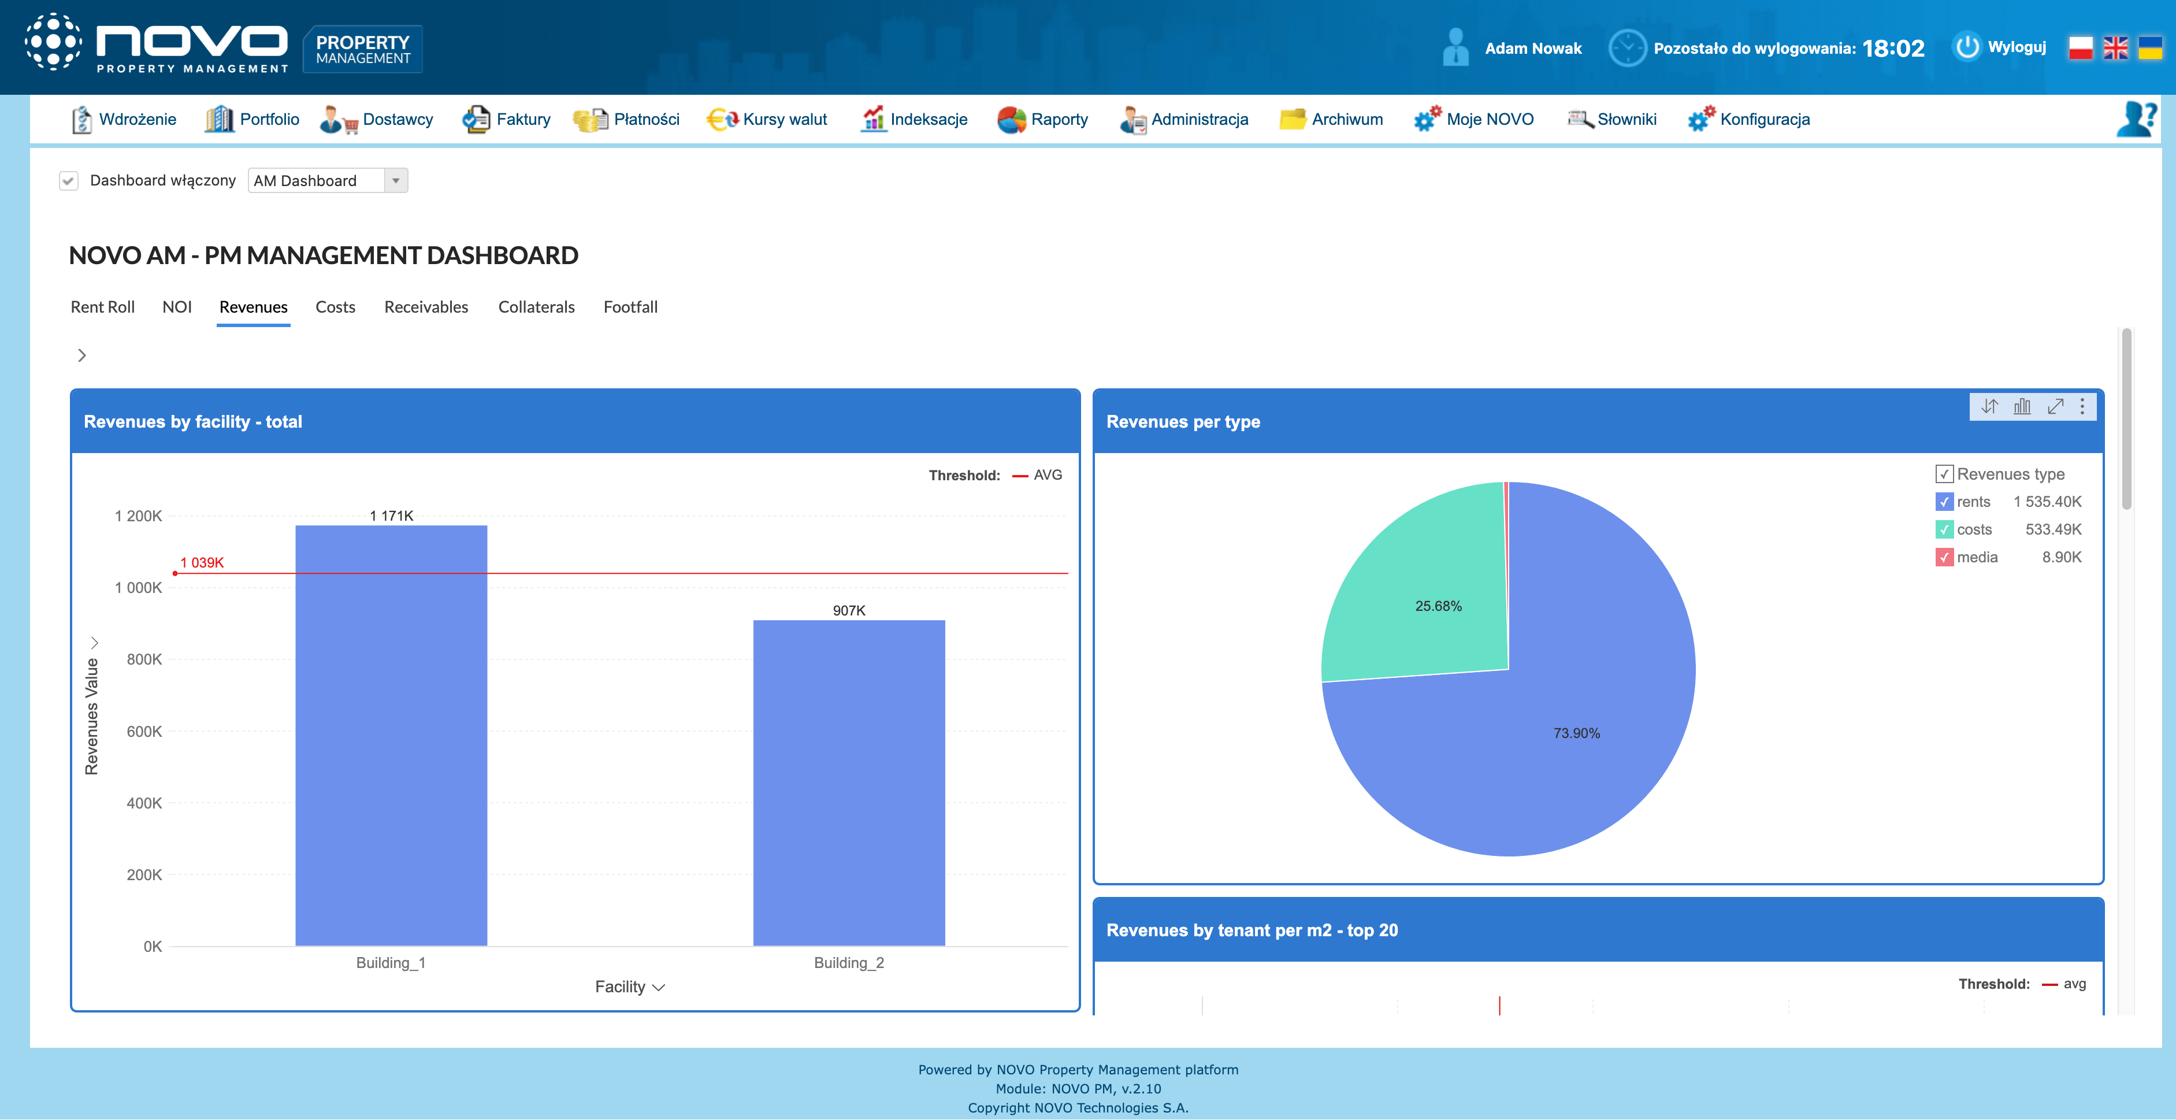The image size is (2176, 1120).
Task: Click the sort icon in Revenues per type panel
Action: (x=1989, y=406)
